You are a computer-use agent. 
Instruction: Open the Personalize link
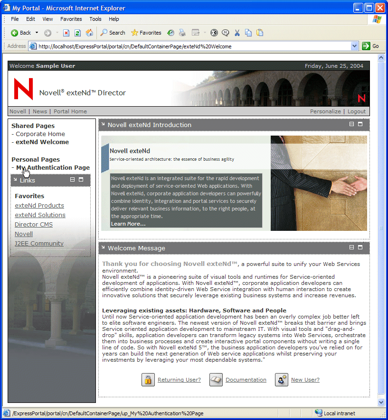325,111
